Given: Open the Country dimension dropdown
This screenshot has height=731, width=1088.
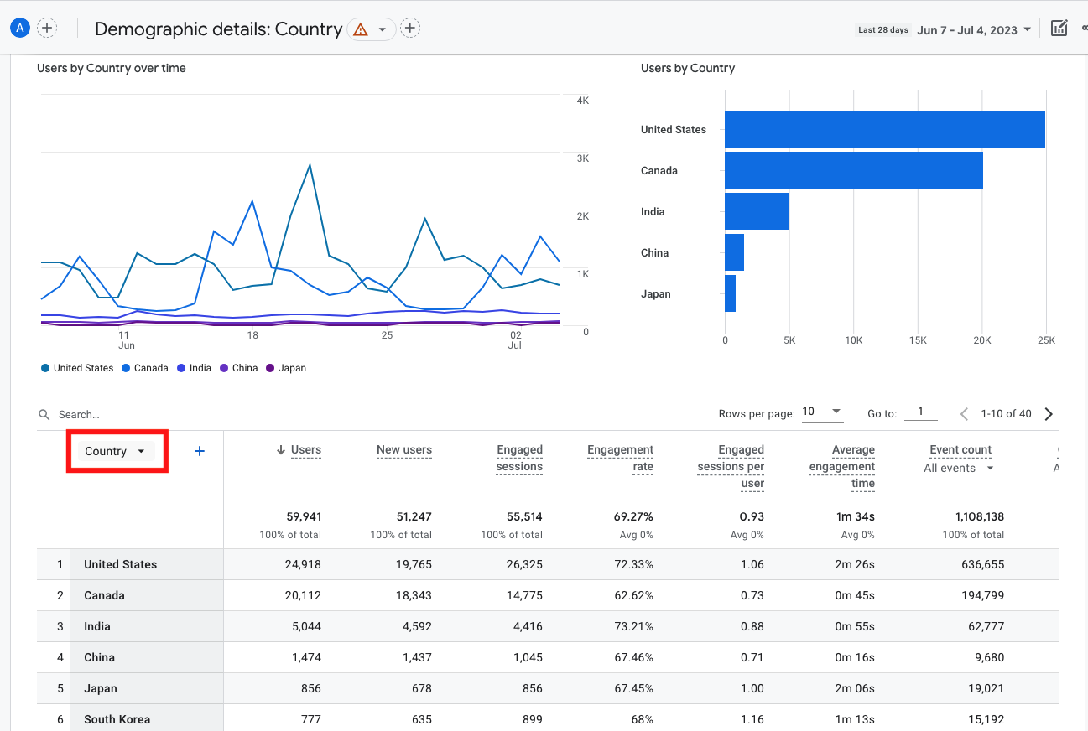Looking at the screenshot, I should point(116,451).
